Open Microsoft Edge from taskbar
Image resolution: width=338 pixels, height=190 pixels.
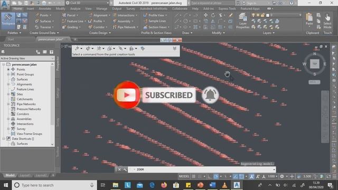[152, 185]
